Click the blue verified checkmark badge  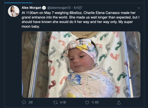(x=44, y=8)
